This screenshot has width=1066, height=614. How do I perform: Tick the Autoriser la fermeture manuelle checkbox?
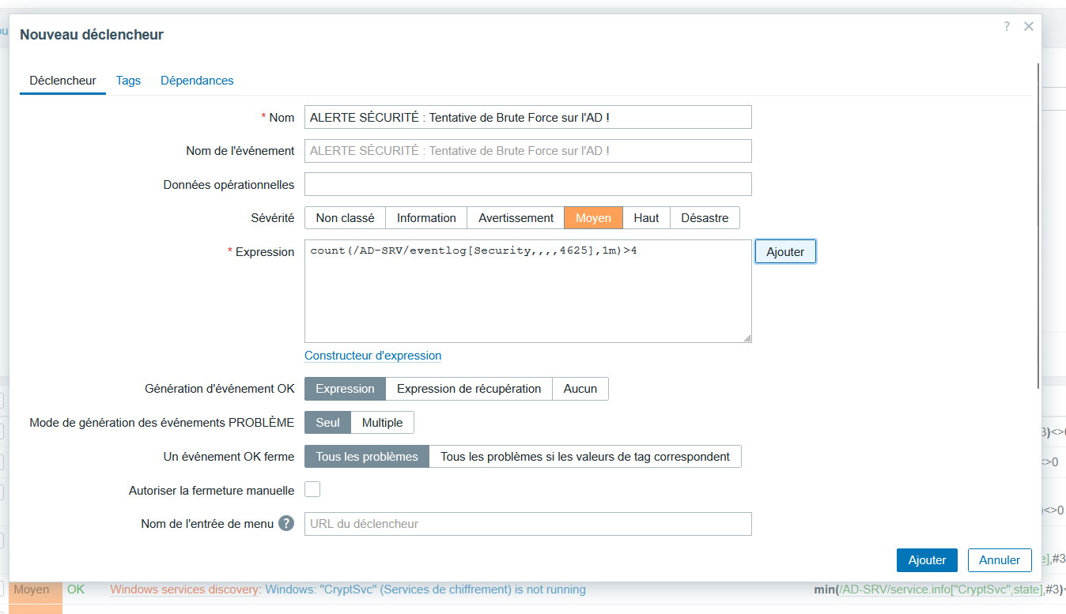coord(312,490)
